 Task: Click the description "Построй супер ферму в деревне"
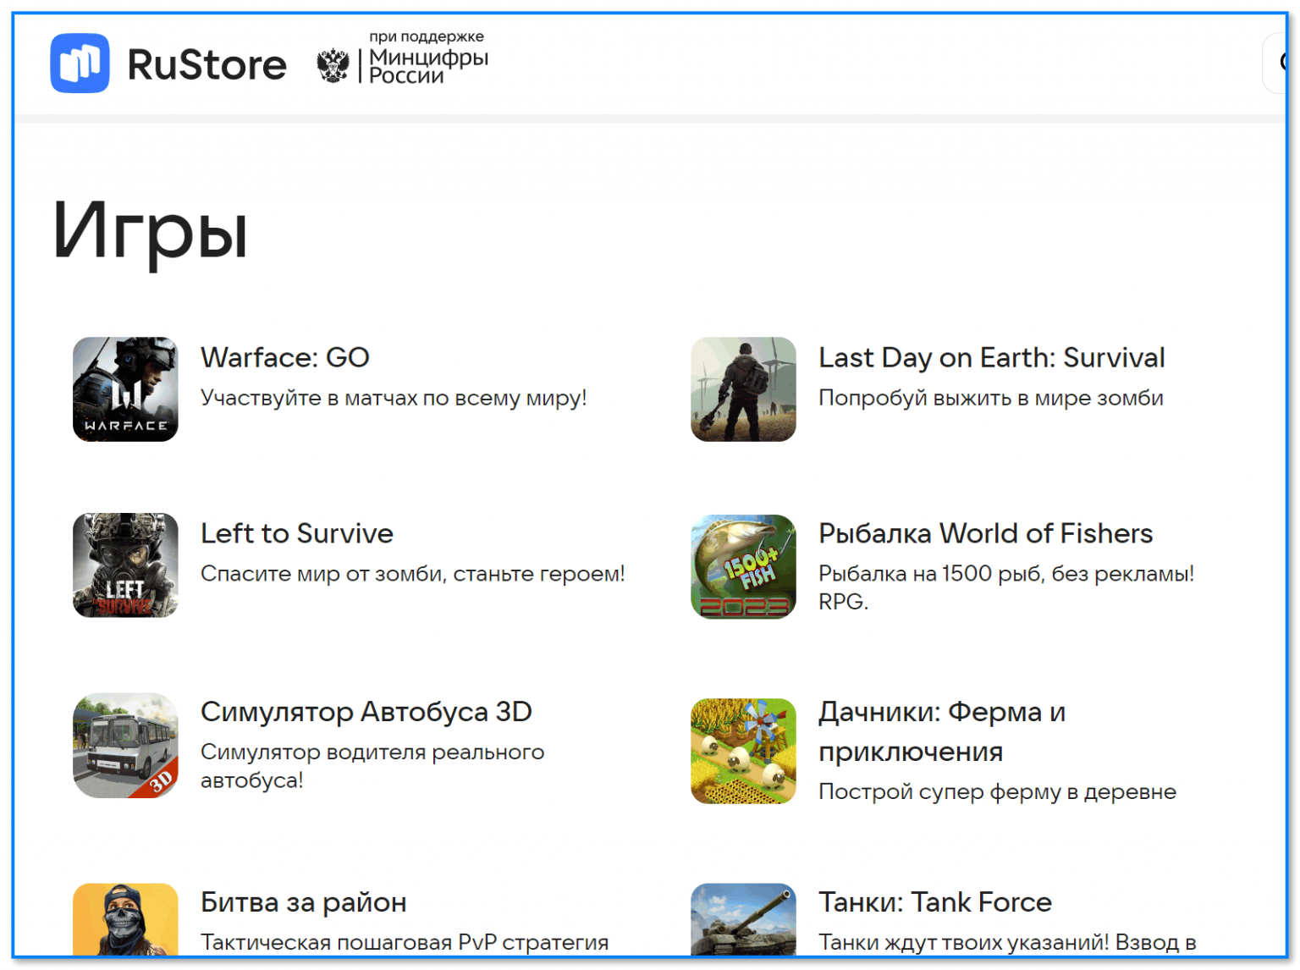point(997,792)
